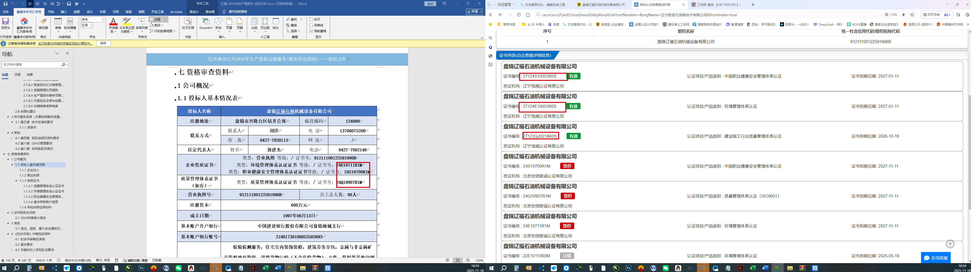Viewport: 971px width, 272px height.
Task: Insert a SmartArt graphic from ribbon
Action: point(206,23)
